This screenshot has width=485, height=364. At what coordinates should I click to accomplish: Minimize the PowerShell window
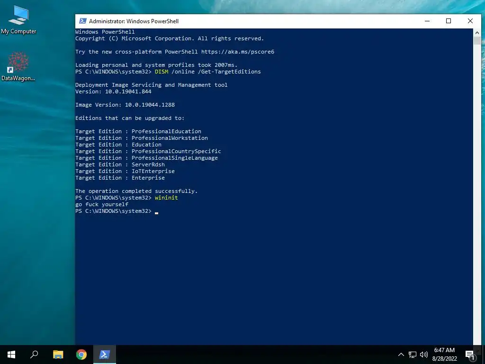(427, 21)
